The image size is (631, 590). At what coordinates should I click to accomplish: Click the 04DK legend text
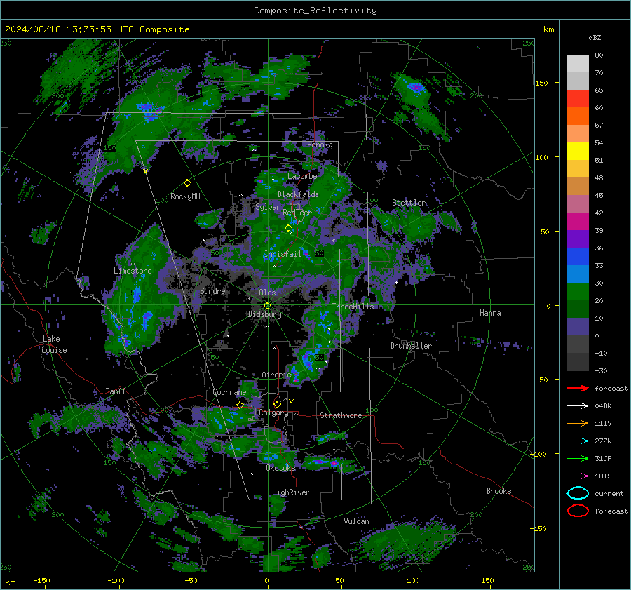click(603, 406)
